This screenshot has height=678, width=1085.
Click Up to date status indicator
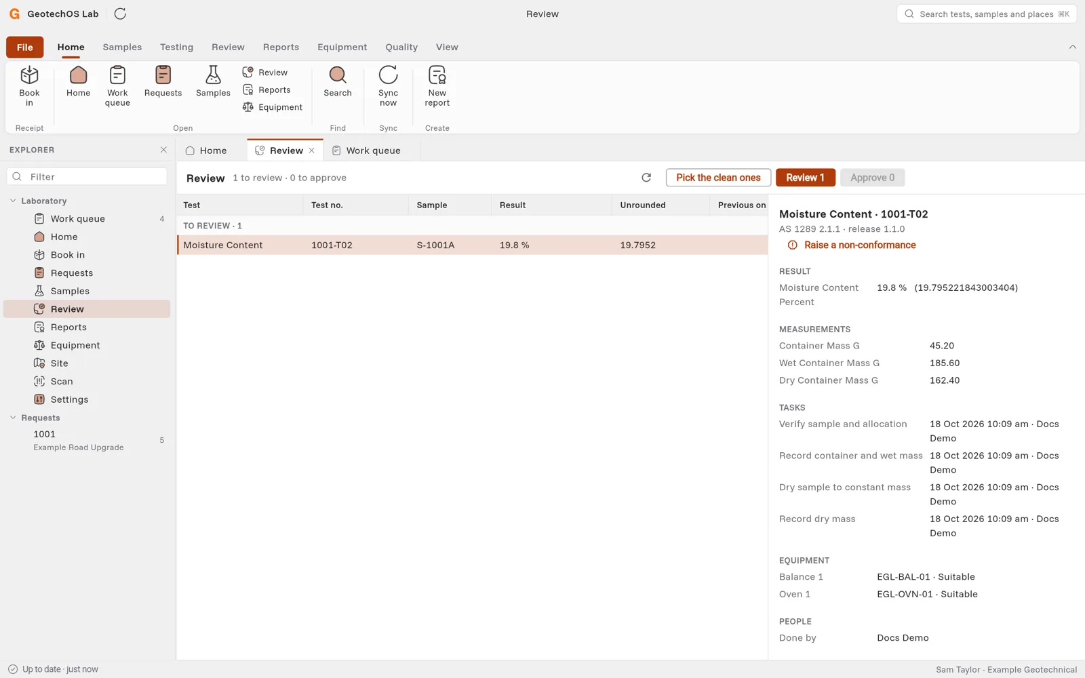pos(53,669)
